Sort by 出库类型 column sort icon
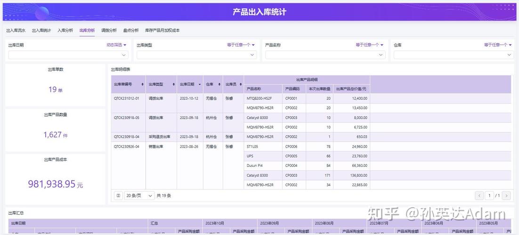The width and height of the screenshot is (519, 235). (x=173, y=84)
